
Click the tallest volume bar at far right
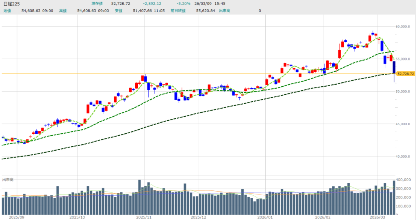coord(394,197)
